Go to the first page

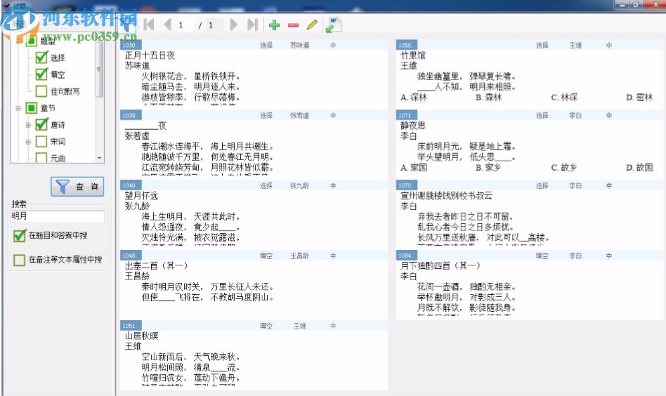point(149,25)
